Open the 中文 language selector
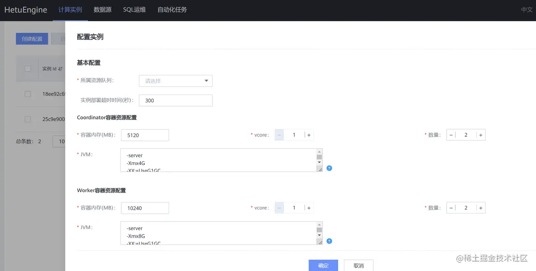Image resolution: width=536 pixels, height=271 pixels. 527,10
